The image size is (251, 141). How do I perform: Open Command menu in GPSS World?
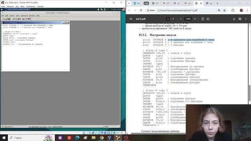point(24,16)
